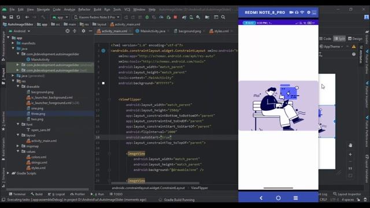Click the user account avatar icon
Viewport: 370px width, 208px height.
click(367, 17)
